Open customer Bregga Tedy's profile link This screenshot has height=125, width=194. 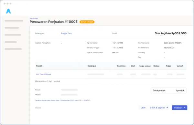pos(66,33)
